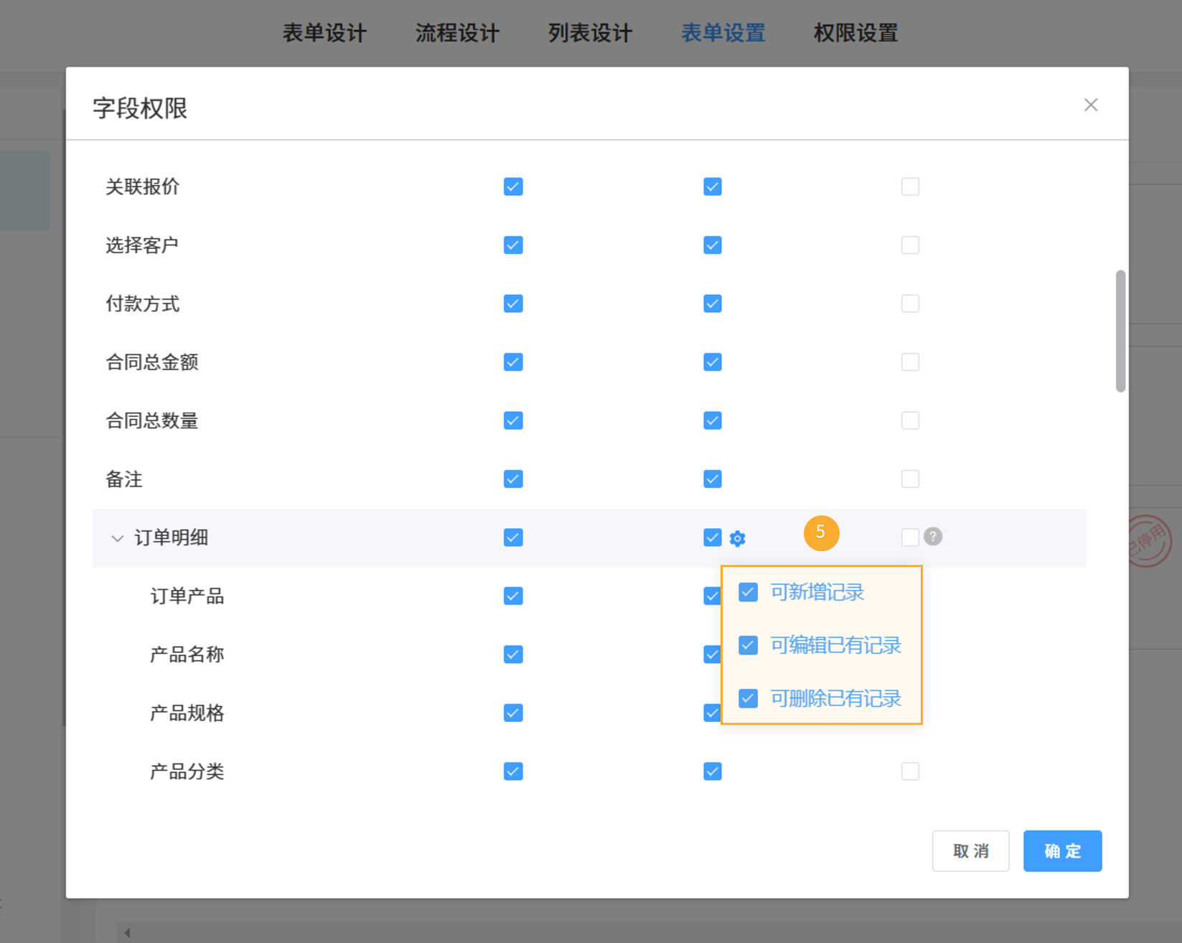Tick the unchecked box in the 合同总金额 row

910,362
